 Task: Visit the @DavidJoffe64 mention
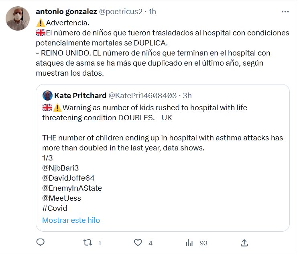pos(68,178)
